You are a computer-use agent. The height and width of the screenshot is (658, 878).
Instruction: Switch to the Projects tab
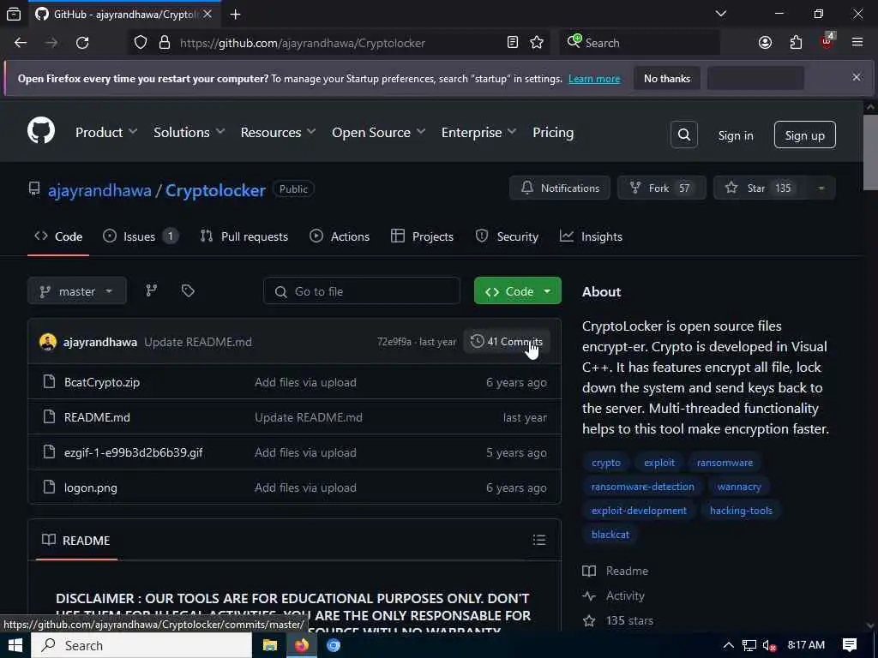click(x=422, y=236)
